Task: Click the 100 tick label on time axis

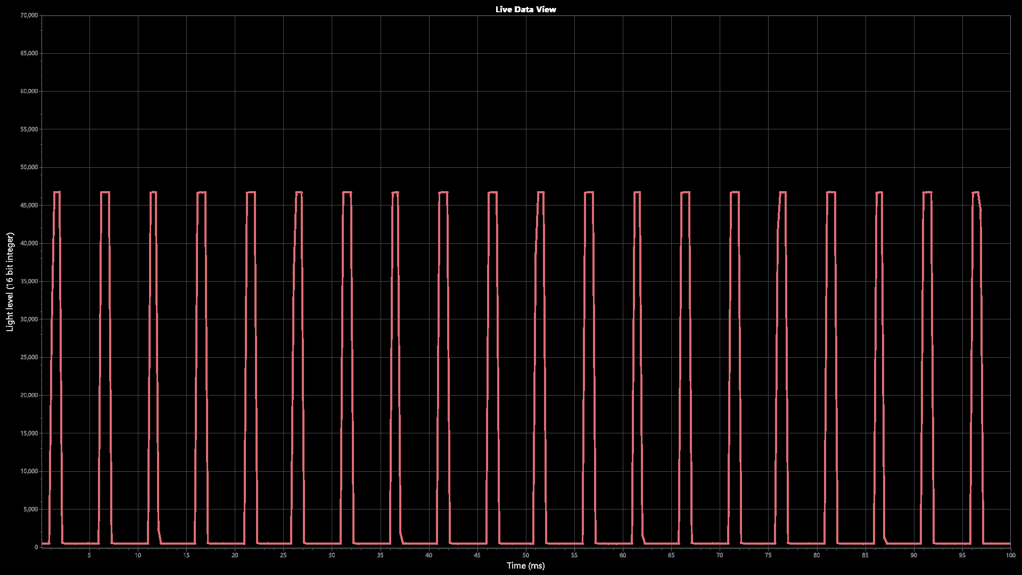Action: [x=1010, y=555]
